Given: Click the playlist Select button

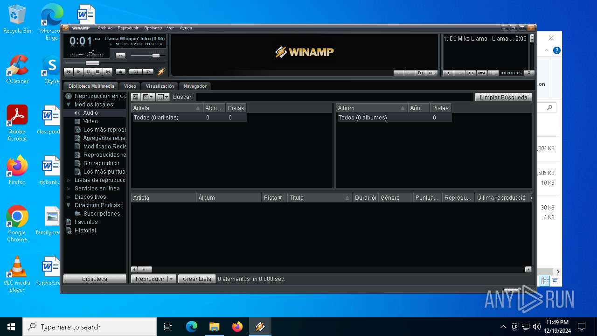Looking at the screenshot, I should (x=471, y=73).
